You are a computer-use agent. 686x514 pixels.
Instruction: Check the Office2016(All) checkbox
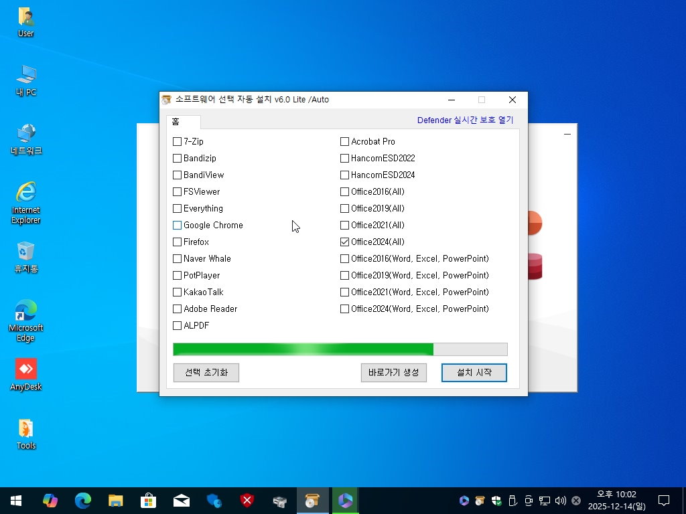pos(345,191)
